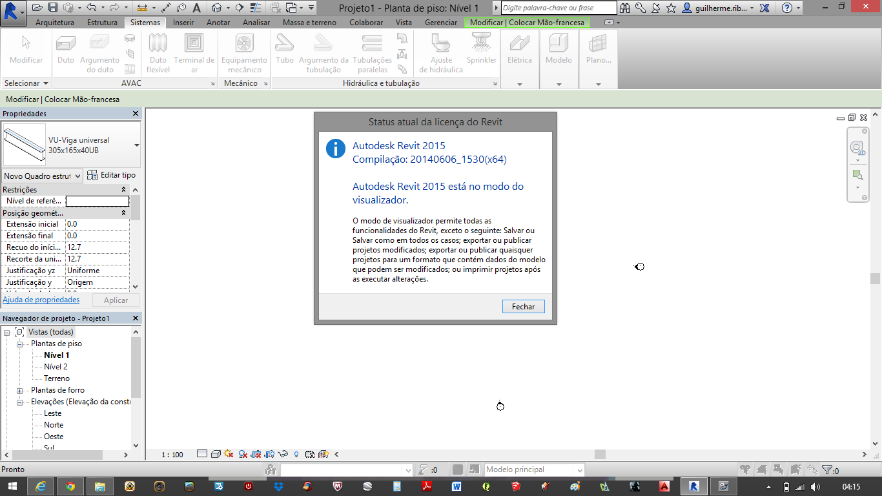This screenshot has height=496, width=882.
Task: Toggle sun path icon in view control bar
Action: [229, 454]
